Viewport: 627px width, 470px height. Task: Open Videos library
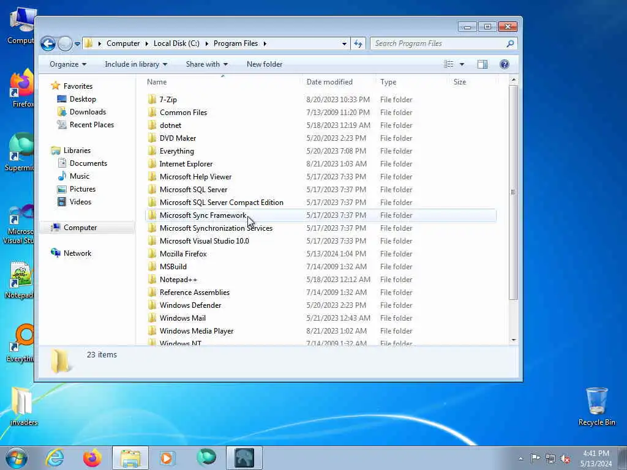click(80, 202)
